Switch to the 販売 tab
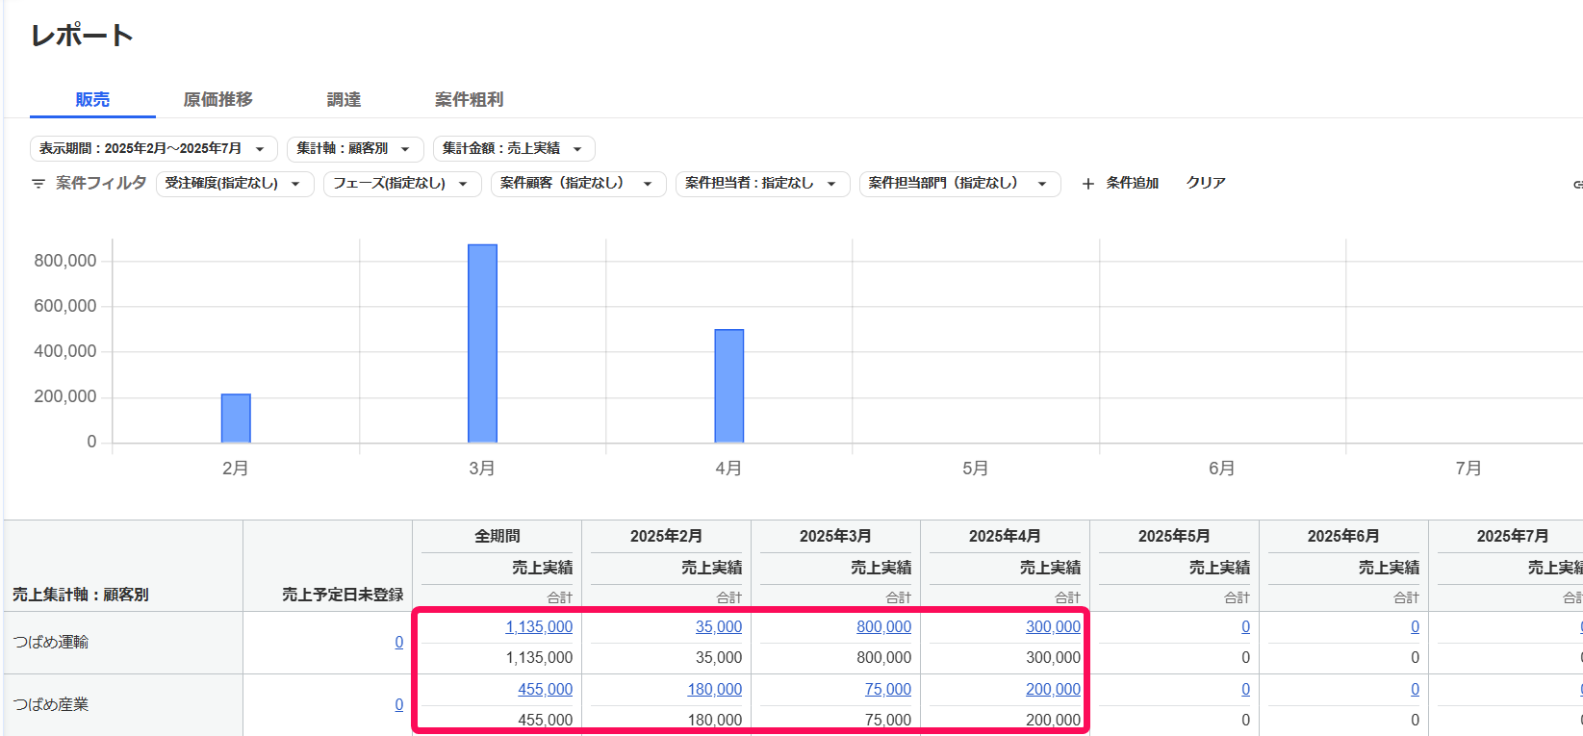 92,99
